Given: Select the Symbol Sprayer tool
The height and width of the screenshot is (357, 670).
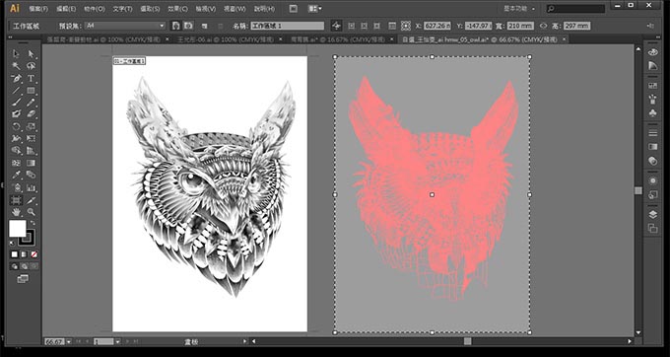Looking at the screenshot, I should 16,187.
